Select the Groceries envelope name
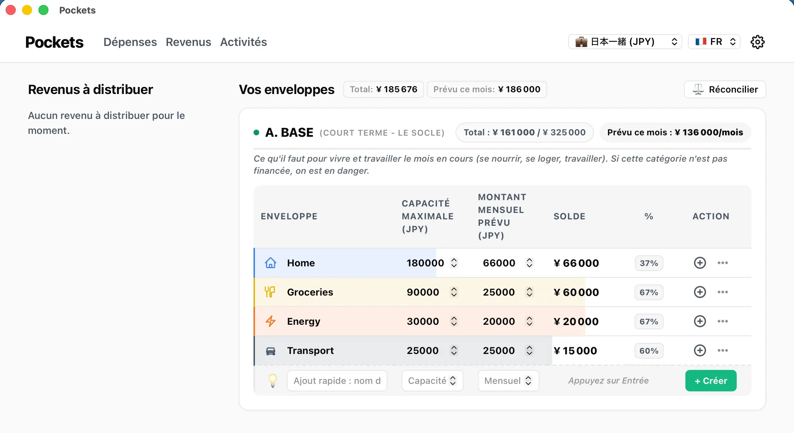Screen dimensions: 794x433 310,292
